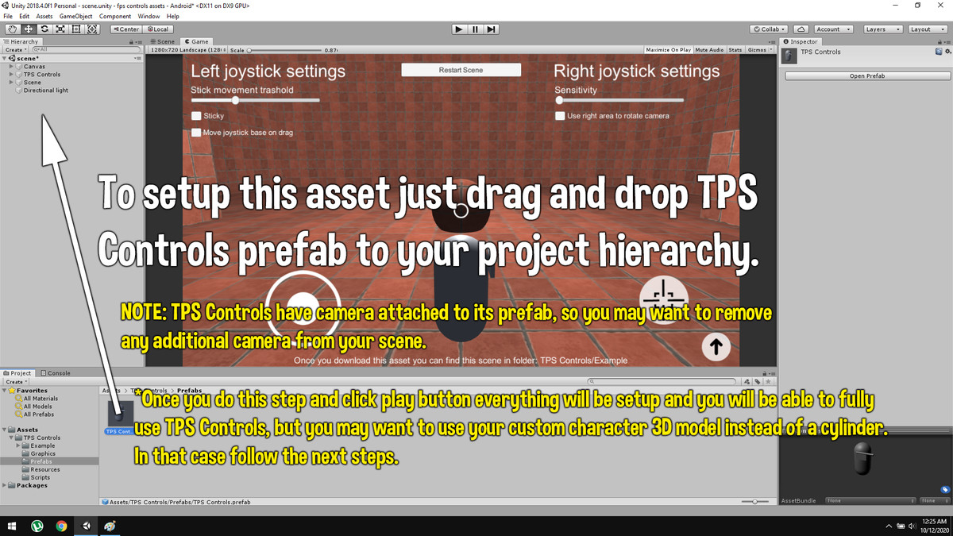Open the 1280x720 Landscape resolution dropdown

coord(187,50)
